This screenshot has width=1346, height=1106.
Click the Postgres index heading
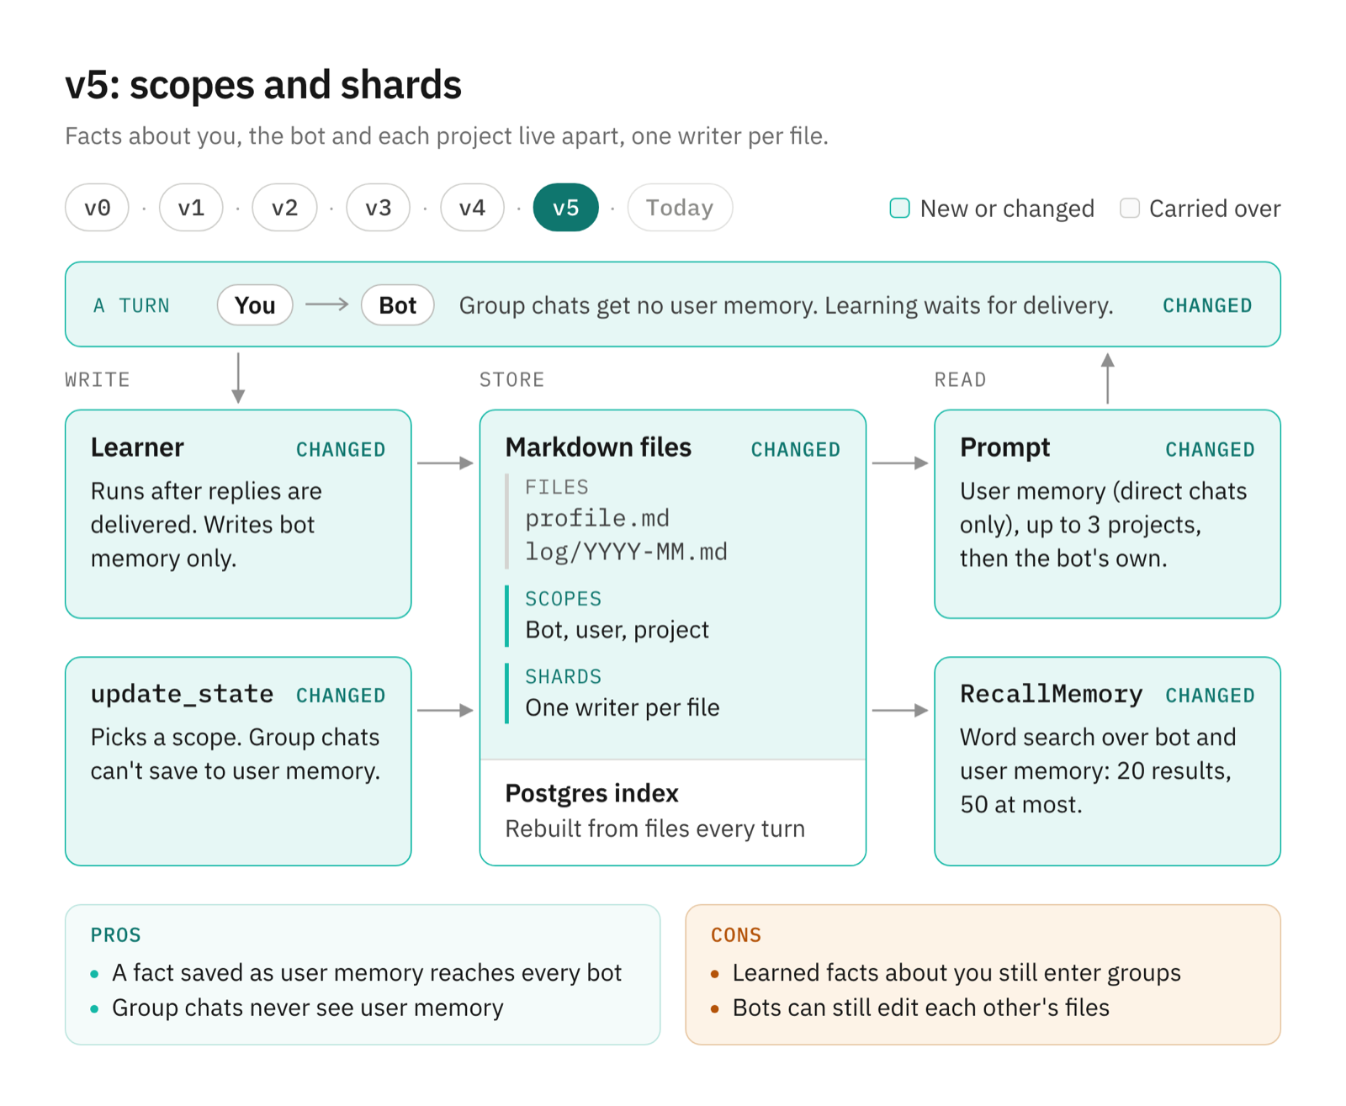coord(591,793)
